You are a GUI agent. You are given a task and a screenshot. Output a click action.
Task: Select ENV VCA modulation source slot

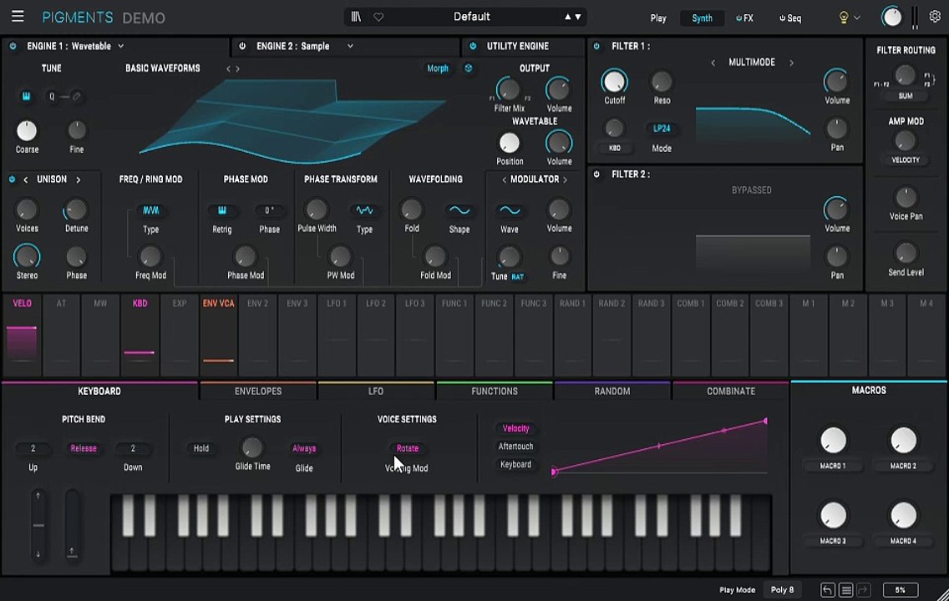tap(219, 335)
